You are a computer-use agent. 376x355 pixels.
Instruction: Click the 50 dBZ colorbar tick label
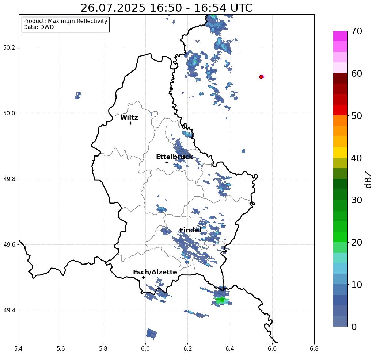[x=356, y=116]
